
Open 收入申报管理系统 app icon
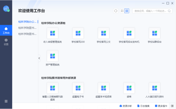(52, 33)
